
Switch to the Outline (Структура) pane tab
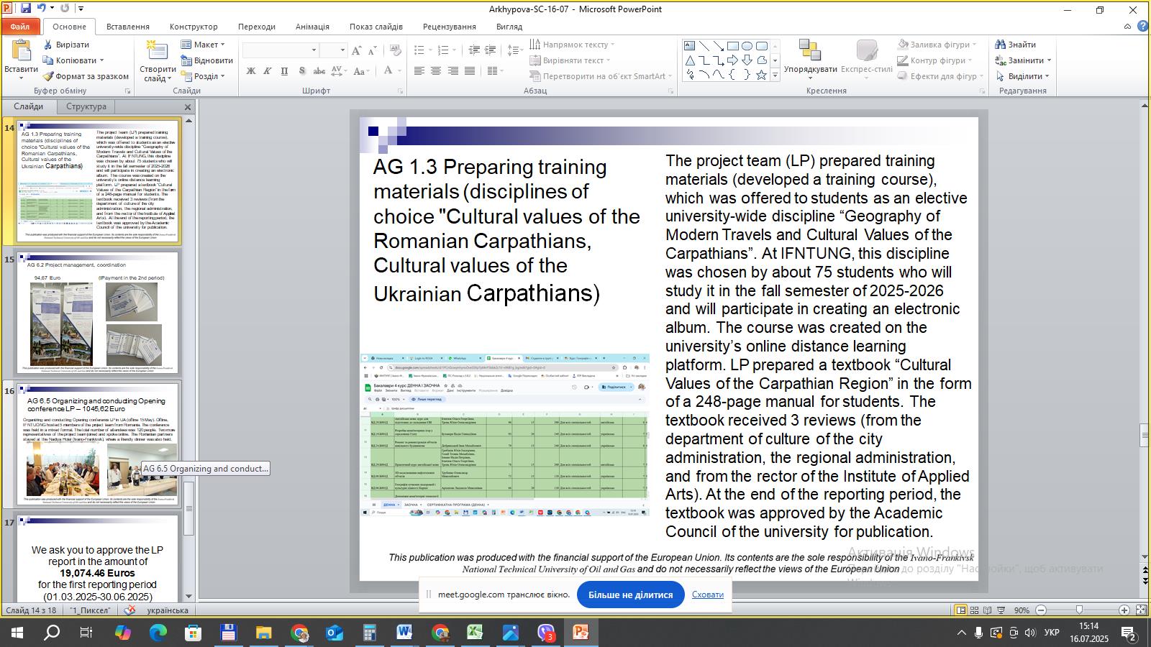[86, 106]
